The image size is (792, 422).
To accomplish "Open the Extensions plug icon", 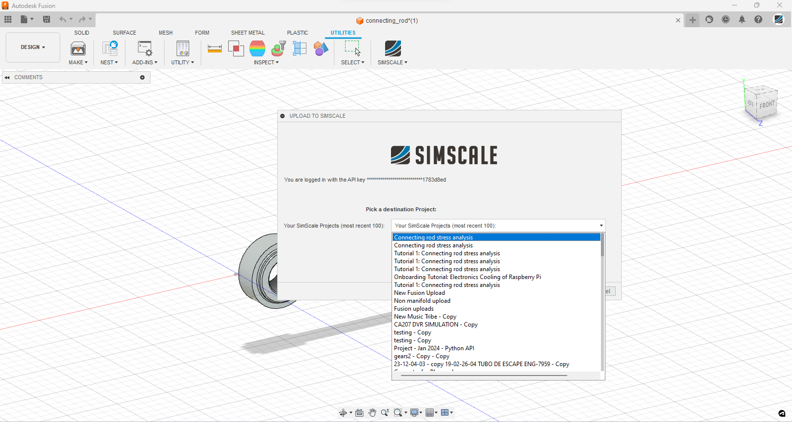I will click(x=709, y=19).
